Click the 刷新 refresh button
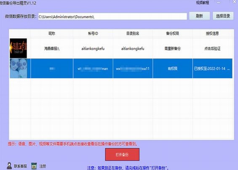This screenshot has height=170, width=238. (199, 16)
